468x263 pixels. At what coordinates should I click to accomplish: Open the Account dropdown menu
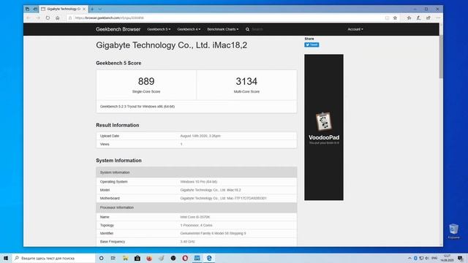(355, 29)
